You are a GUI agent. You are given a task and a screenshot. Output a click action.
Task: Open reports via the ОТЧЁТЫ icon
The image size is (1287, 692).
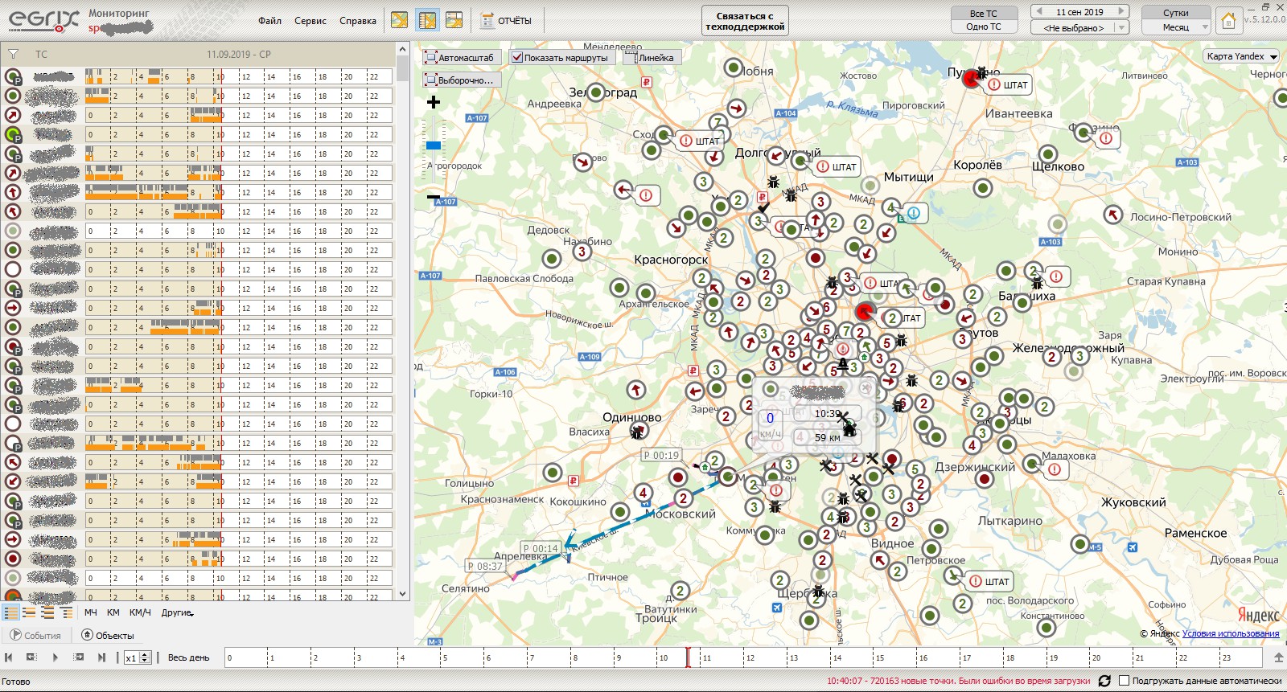point(507,21)
